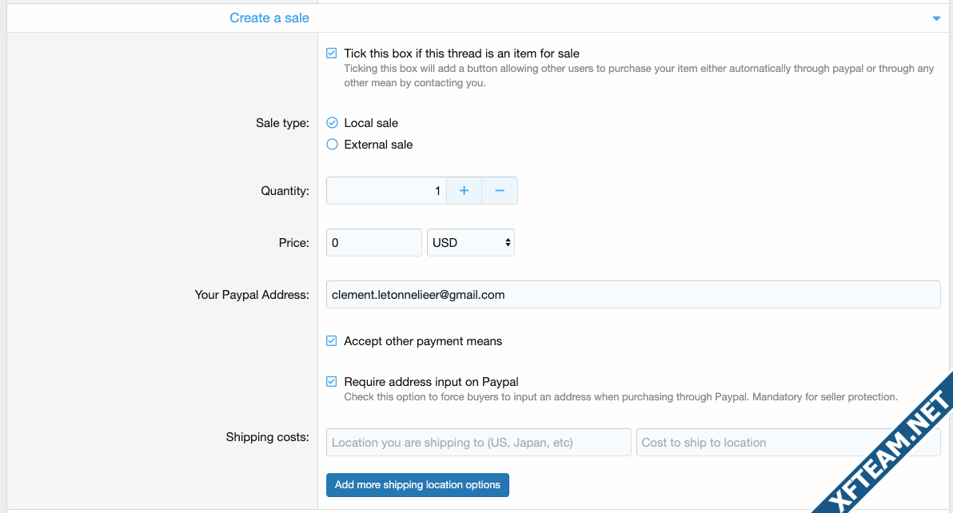Increase quantity with the plus icon
The image size is (953, 513).
tap(464, 191)
